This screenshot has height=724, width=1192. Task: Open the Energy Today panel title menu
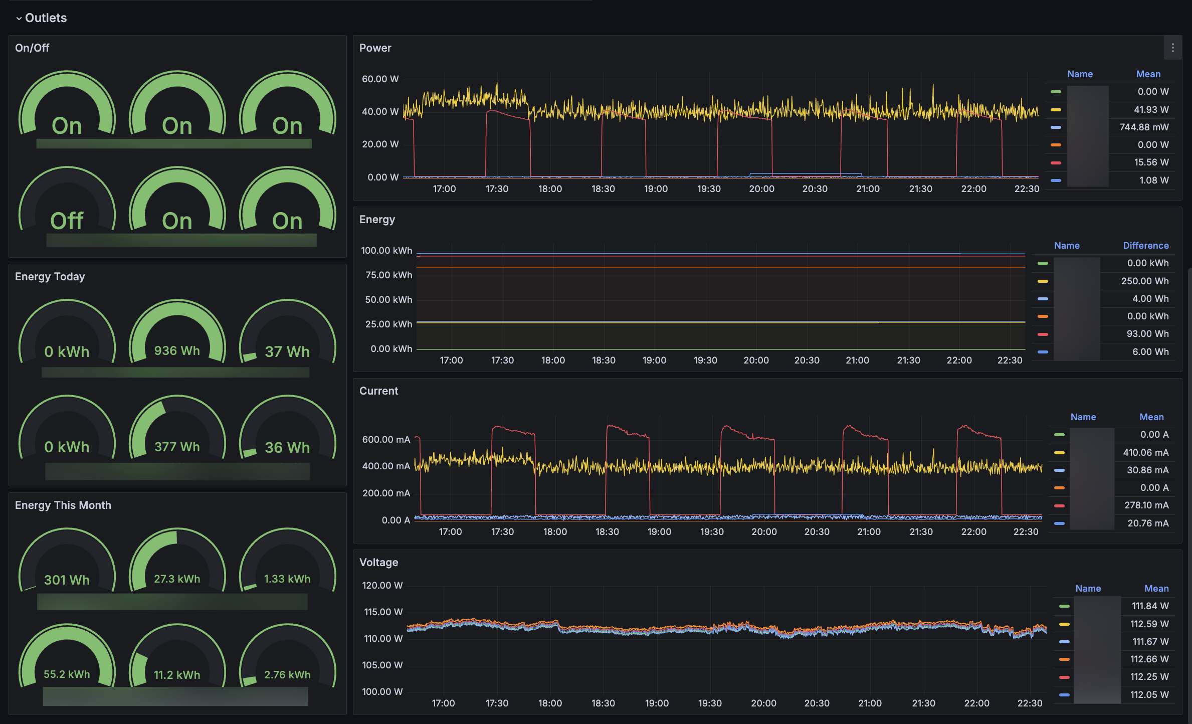[50, 276]
